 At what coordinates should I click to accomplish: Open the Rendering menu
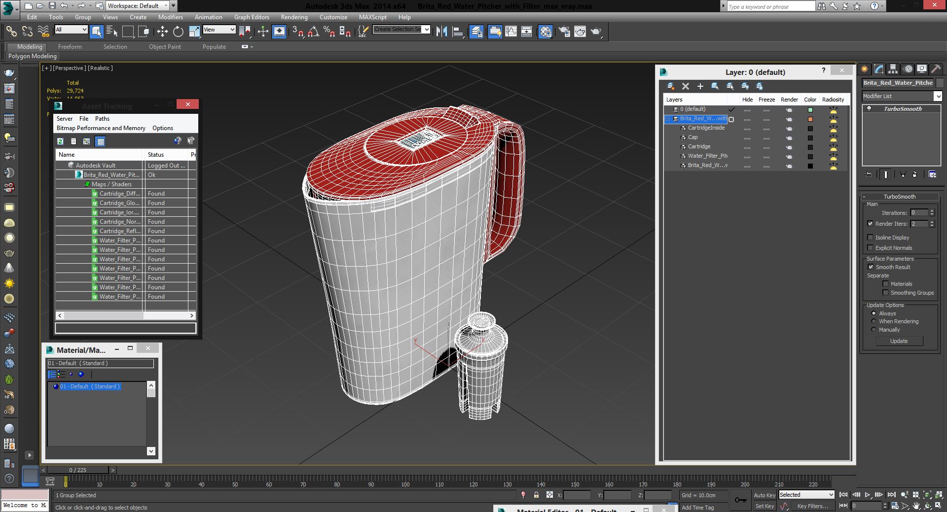294,17
